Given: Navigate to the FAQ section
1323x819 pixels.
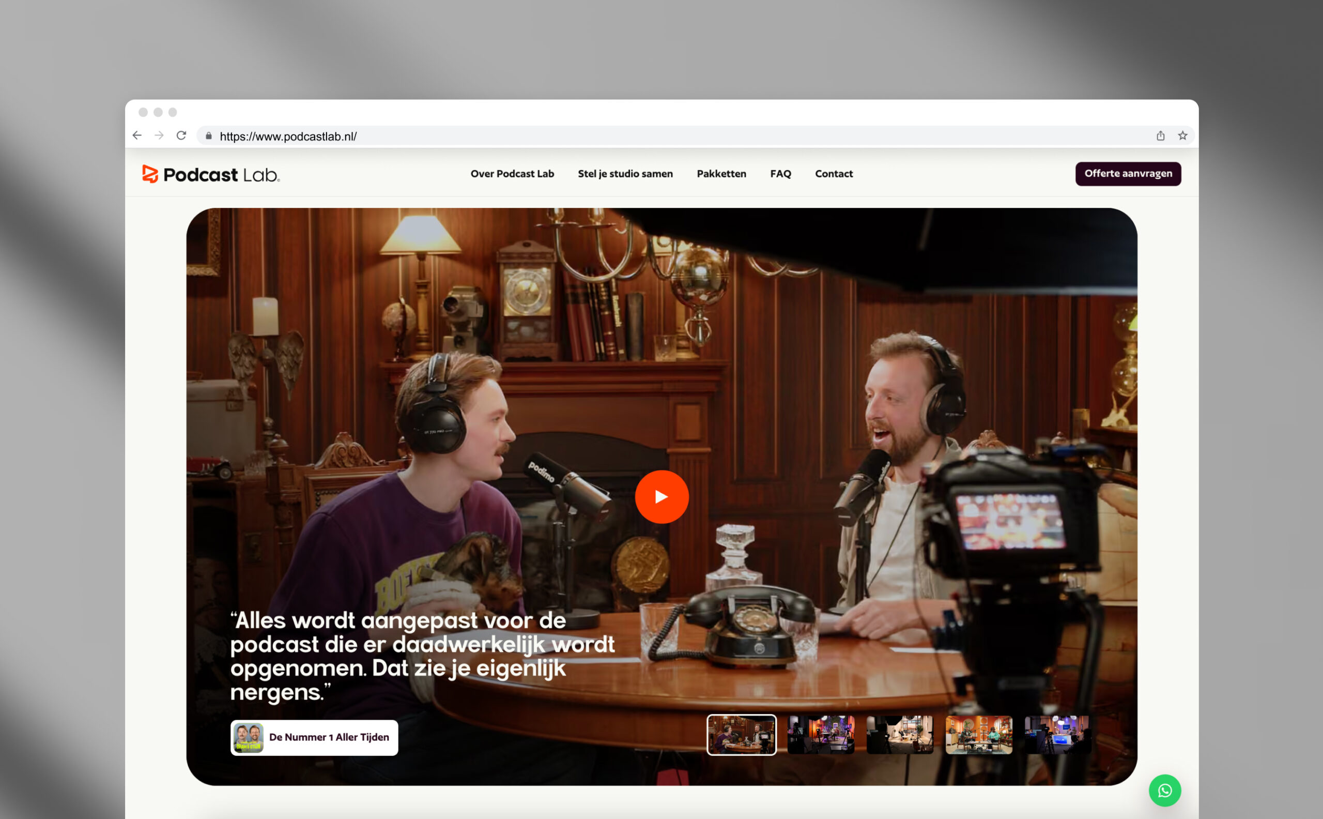Looking at the screenshot, I should pos(780,174).
